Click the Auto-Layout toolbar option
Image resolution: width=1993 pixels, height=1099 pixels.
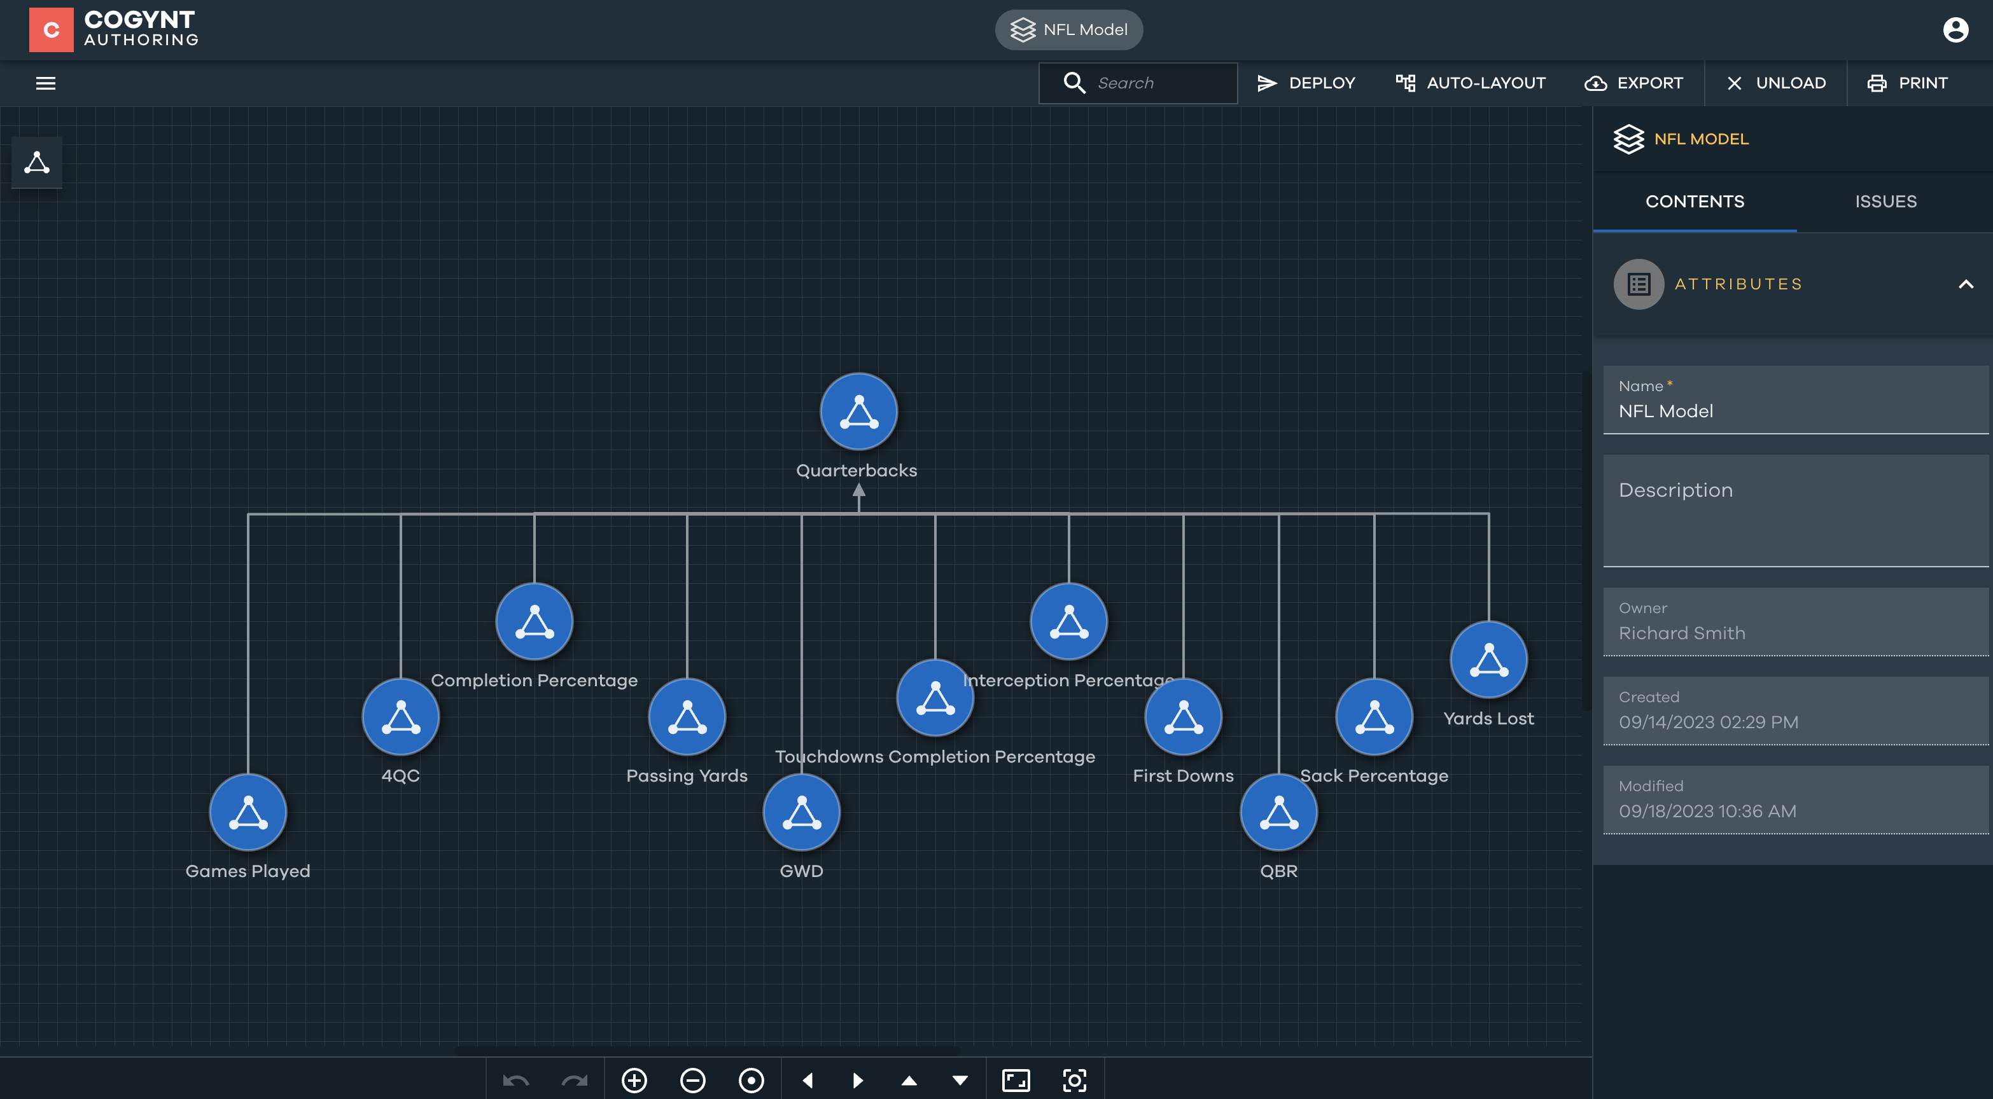[1470, 83]
